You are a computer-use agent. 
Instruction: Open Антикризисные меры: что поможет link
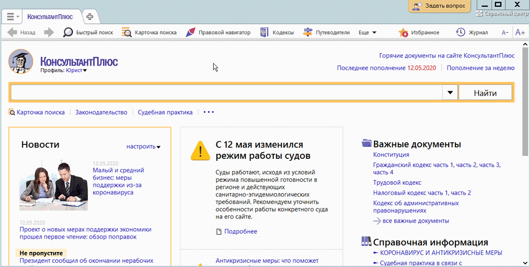pos(267,261)
